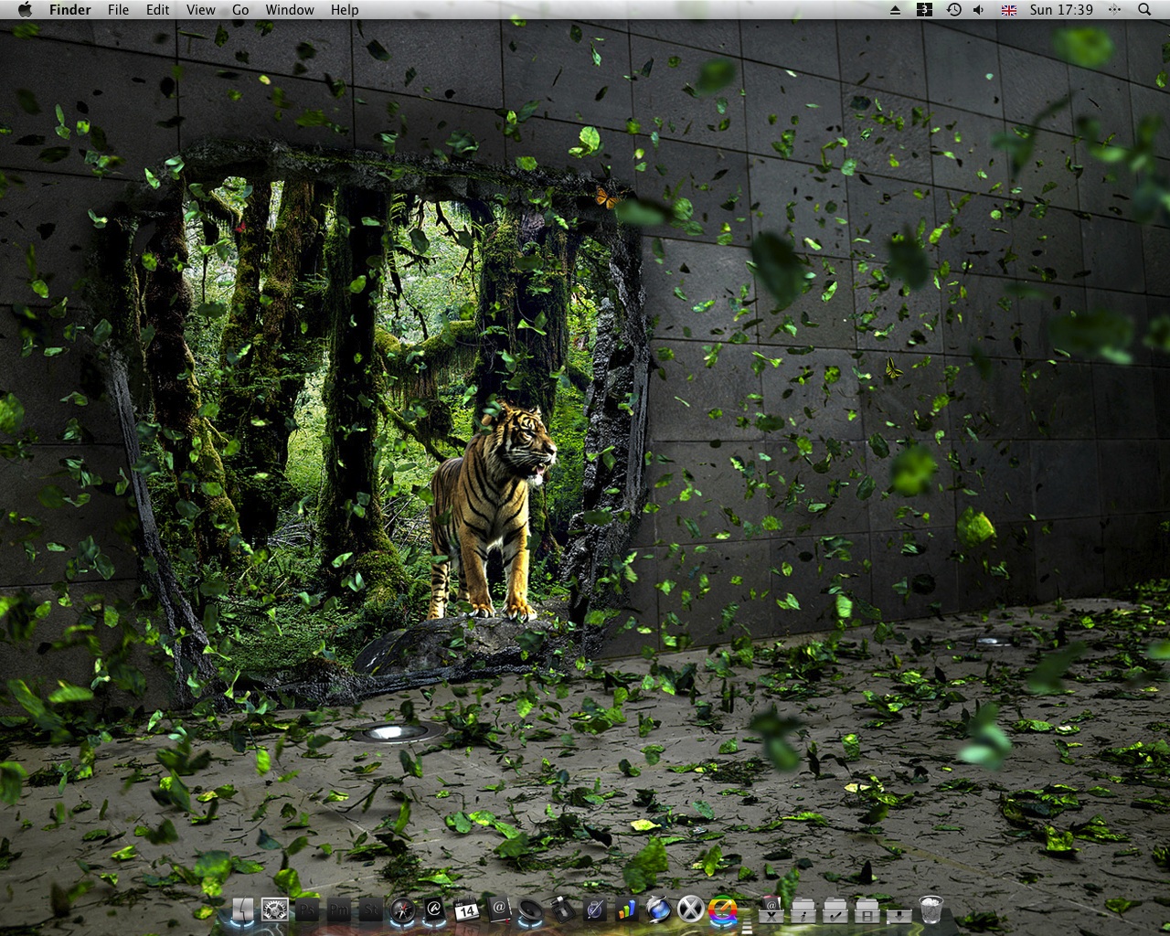Open the USB plug dock icon
The width and height of the screenshot is (1170, 936).
pos(563,909)
